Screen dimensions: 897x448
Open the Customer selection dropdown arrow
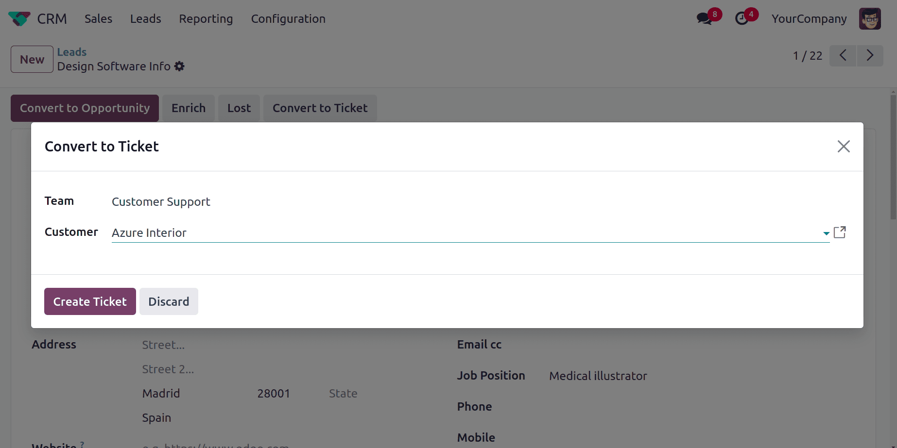826,233
